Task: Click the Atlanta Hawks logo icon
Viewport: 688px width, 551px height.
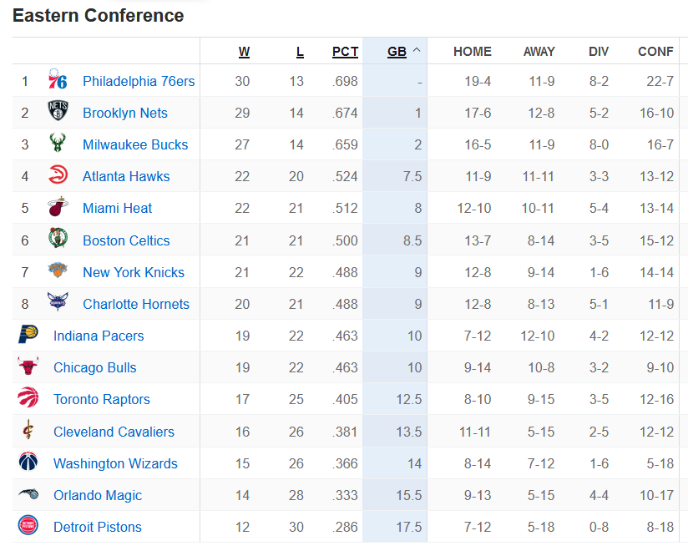Action: (58, 174)
